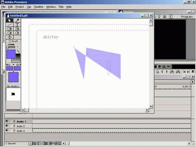Screen dimensions: 196x147
Task: Click the title window scroll-down arrow
Action: coord(151,106)
